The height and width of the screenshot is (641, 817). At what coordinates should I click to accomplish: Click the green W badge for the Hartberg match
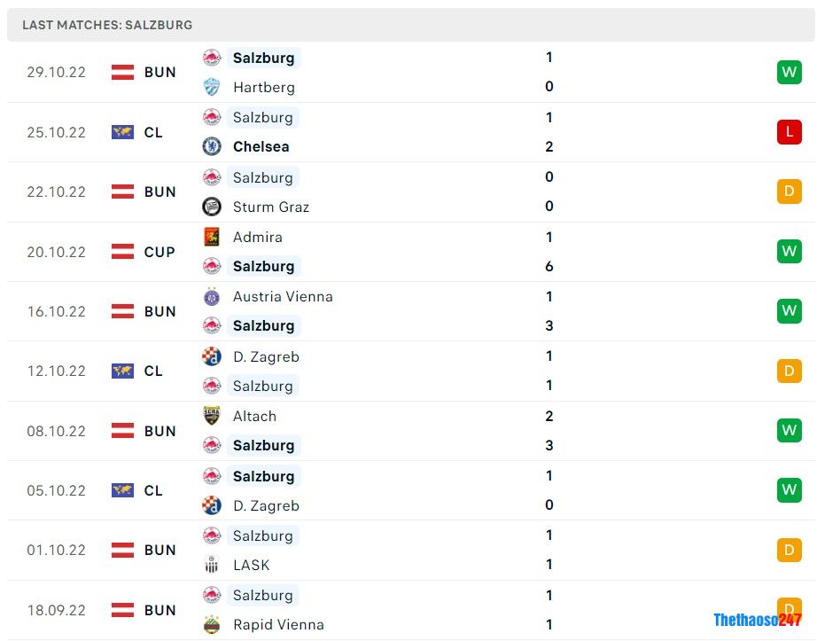pos(789,72)
